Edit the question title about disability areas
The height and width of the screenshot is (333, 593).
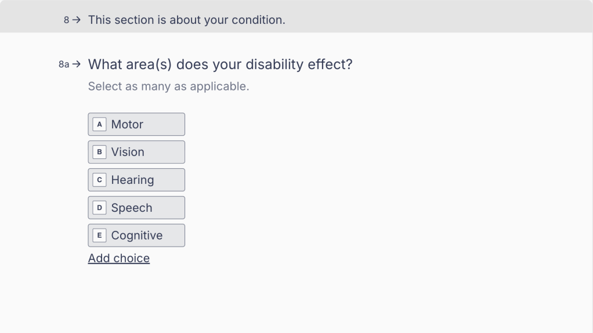tap(220, 64)
